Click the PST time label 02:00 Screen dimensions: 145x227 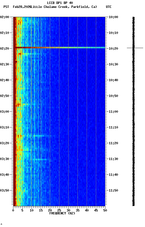[x=4, y=17]
